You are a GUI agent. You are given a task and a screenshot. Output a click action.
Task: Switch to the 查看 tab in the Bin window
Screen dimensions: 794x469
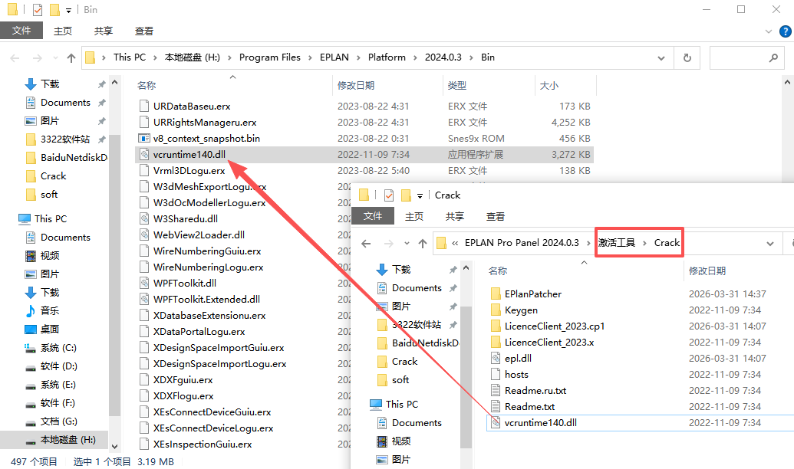(144, 31)
